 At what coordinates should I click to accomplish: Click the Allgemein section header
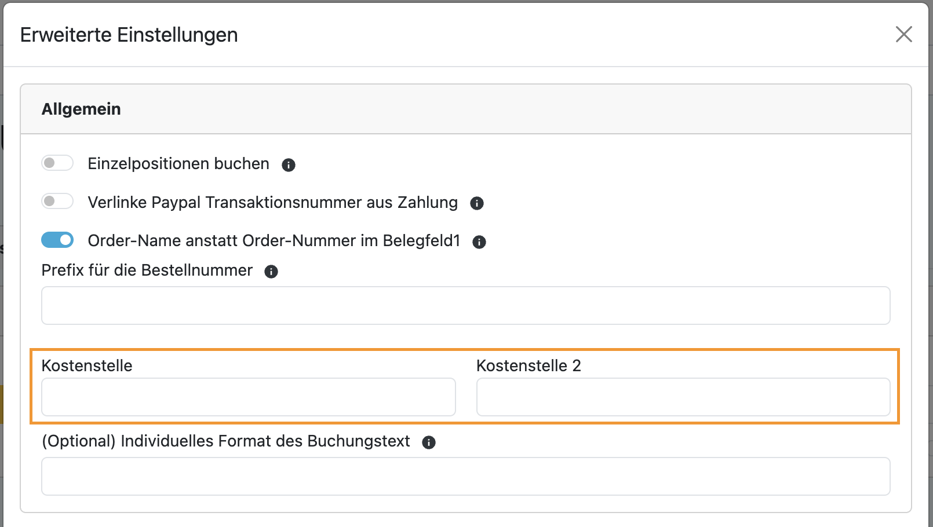81,109
